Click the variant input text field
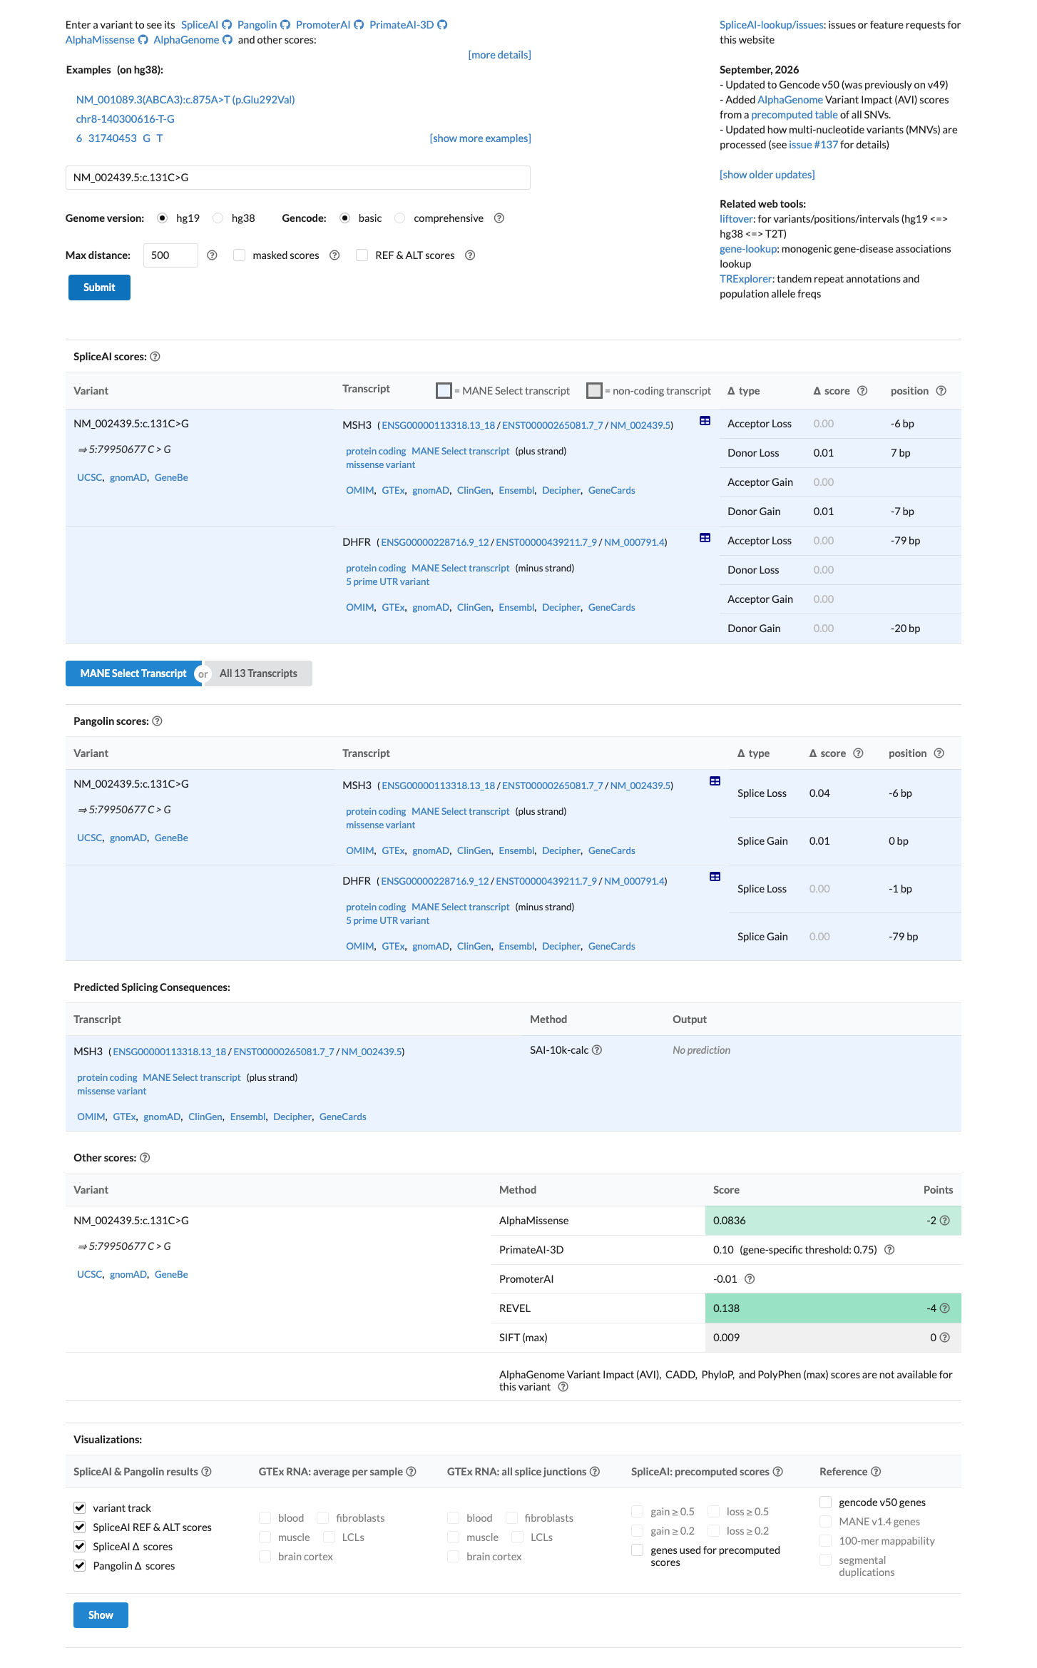The width and height of the screenshot is (1037, 1668). point(298,178)
